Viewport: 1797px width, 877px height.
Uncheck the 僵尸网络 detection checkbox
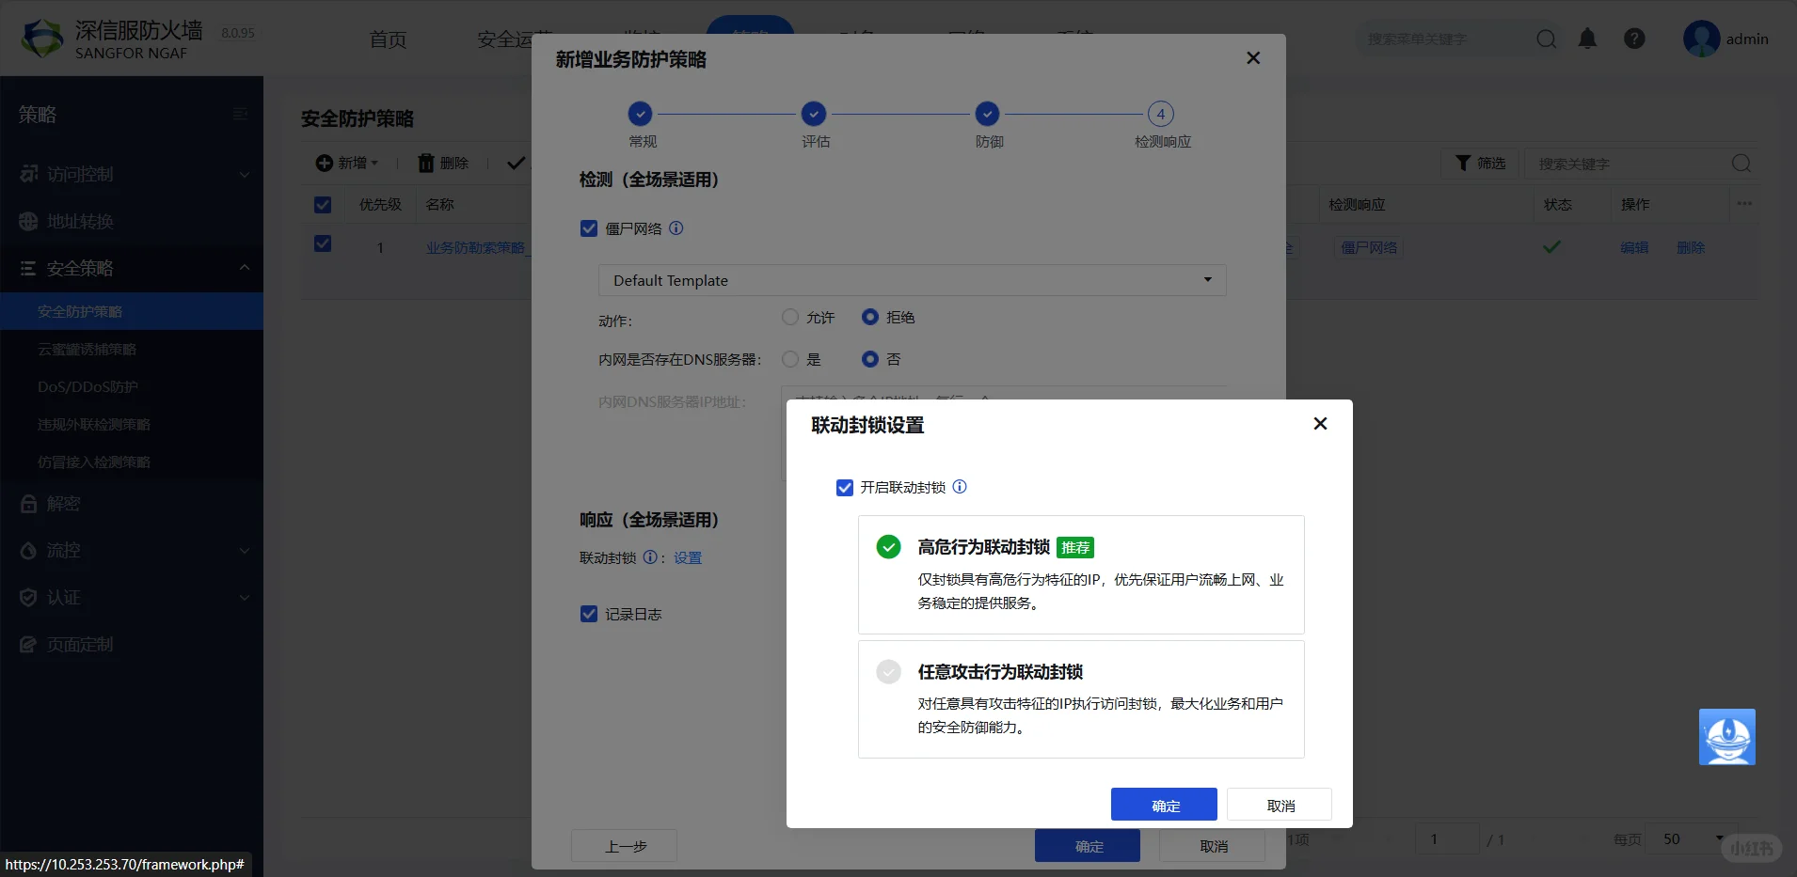coord(588,227)
